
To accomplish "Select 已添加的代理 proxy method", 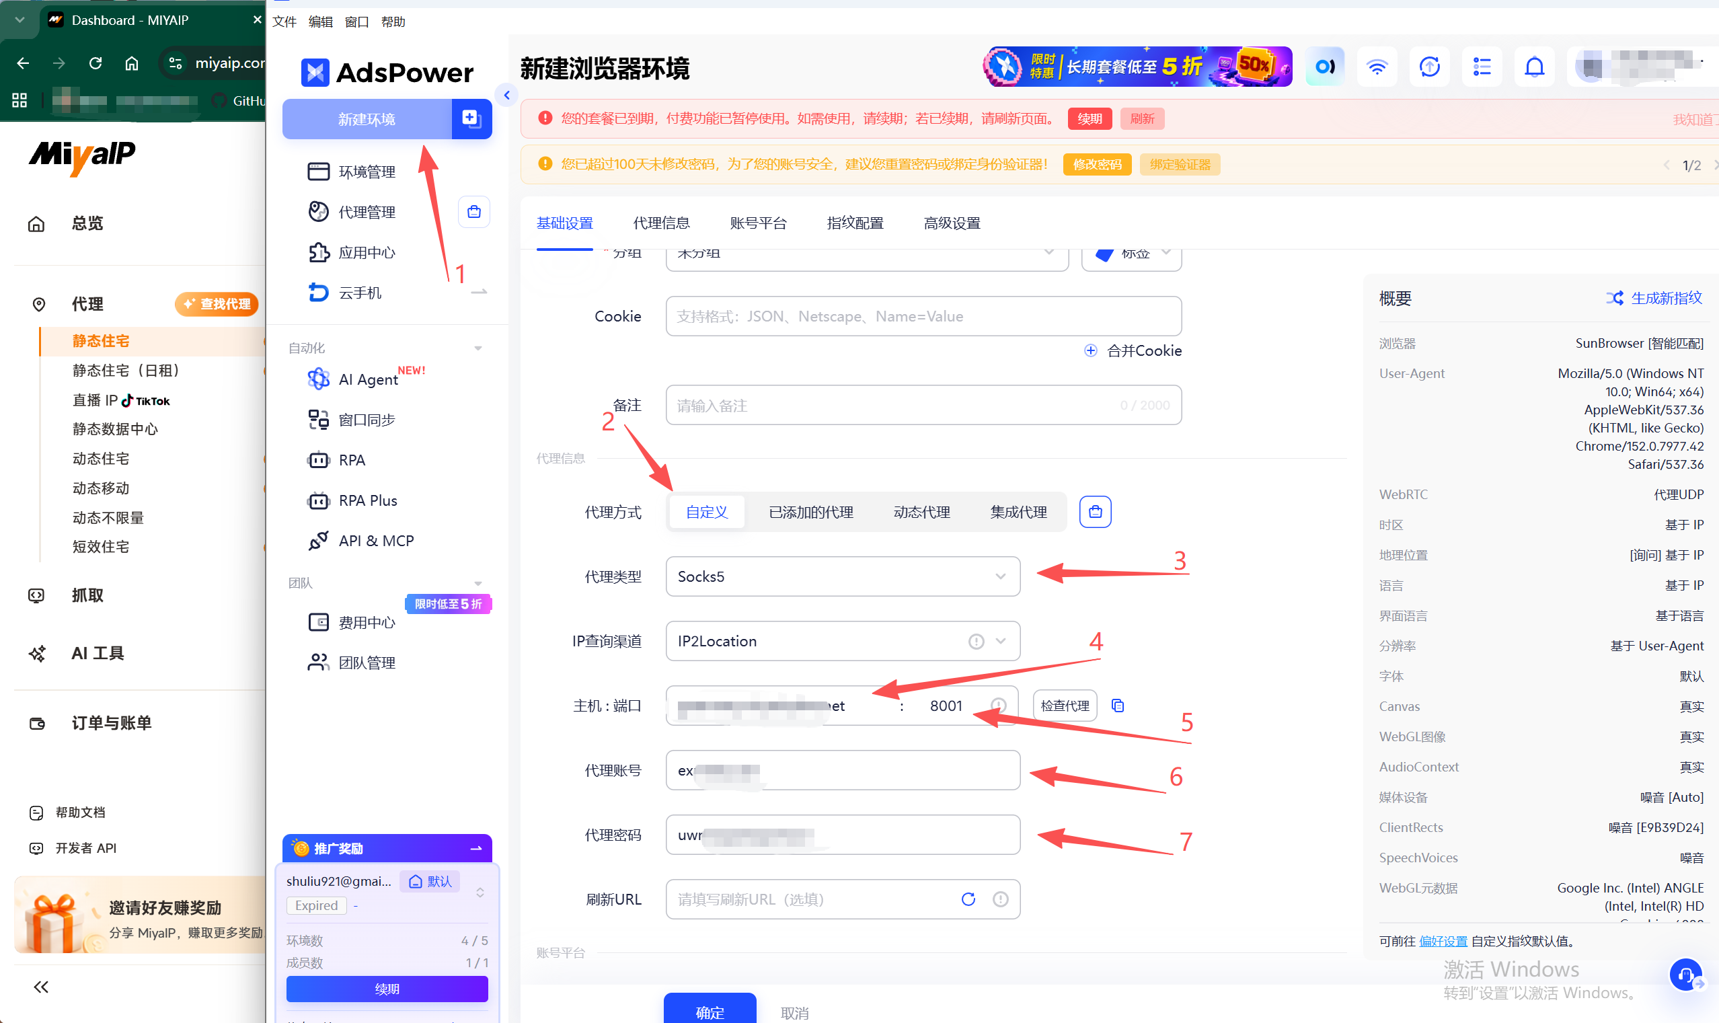I will [811, 511].
